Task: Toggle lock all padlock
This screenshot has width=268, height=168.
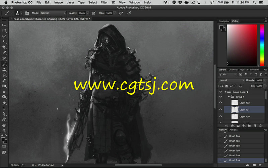Action: (241, 86)
